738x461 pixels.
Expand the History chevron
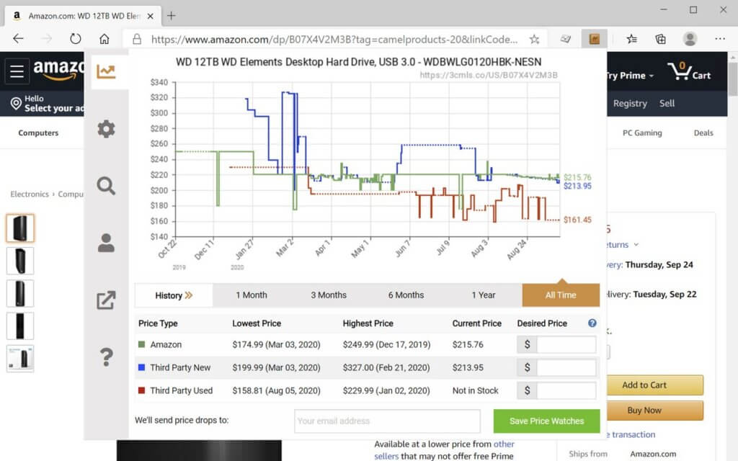click(174, 295)
